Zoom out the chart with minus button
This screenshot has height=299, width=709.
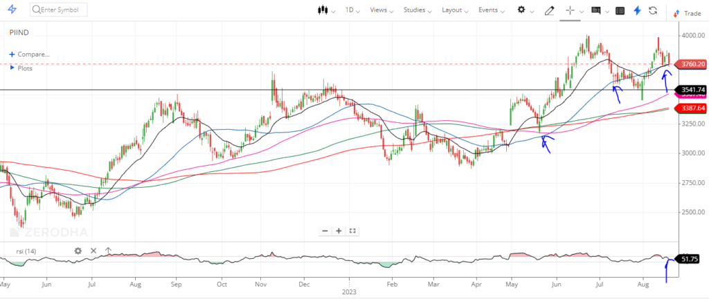click(x=325, y=231)
